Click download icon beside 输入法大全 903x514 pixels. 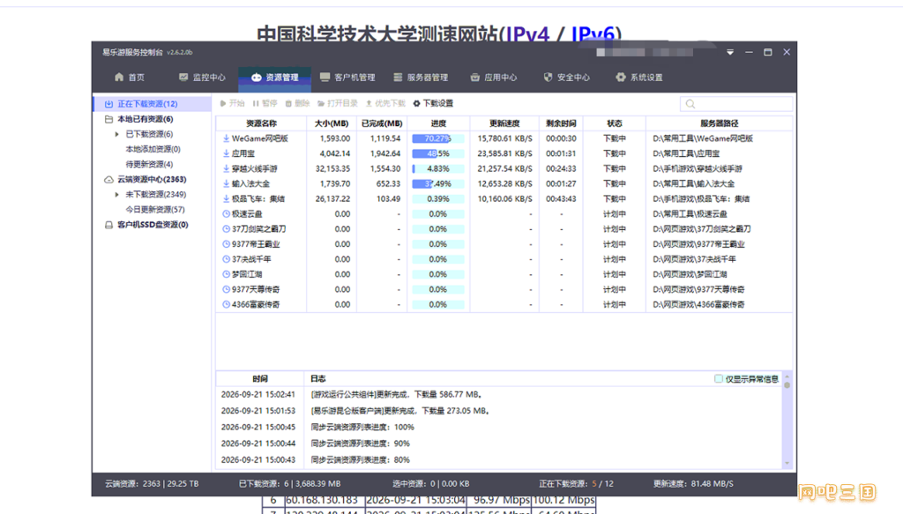click(x=226, y=183)
